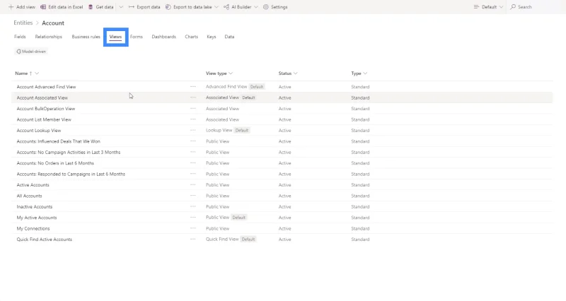The width and height of the screenshot is (566, 301).
Task: Open more options for All Accounts
Action: tap(193, 196)
